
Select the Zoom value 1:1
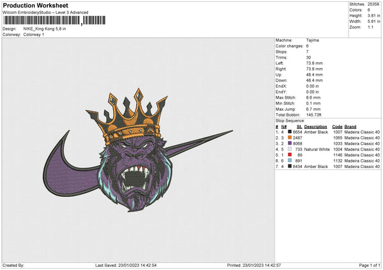click(370, 27)
